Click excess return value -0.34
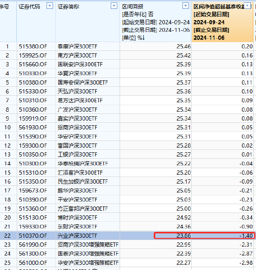The image size is (256, 270). point(246,218)
